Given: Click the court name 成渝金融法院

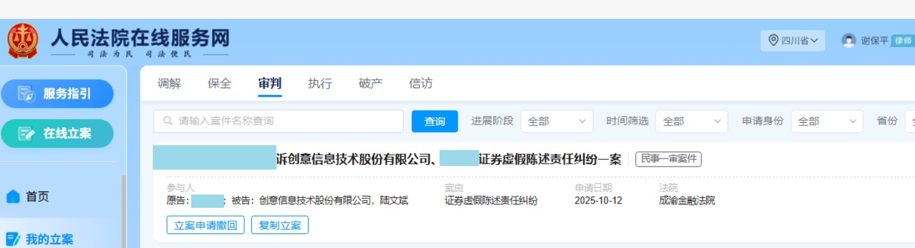Looking at the screenshot, I should (687, 201).
